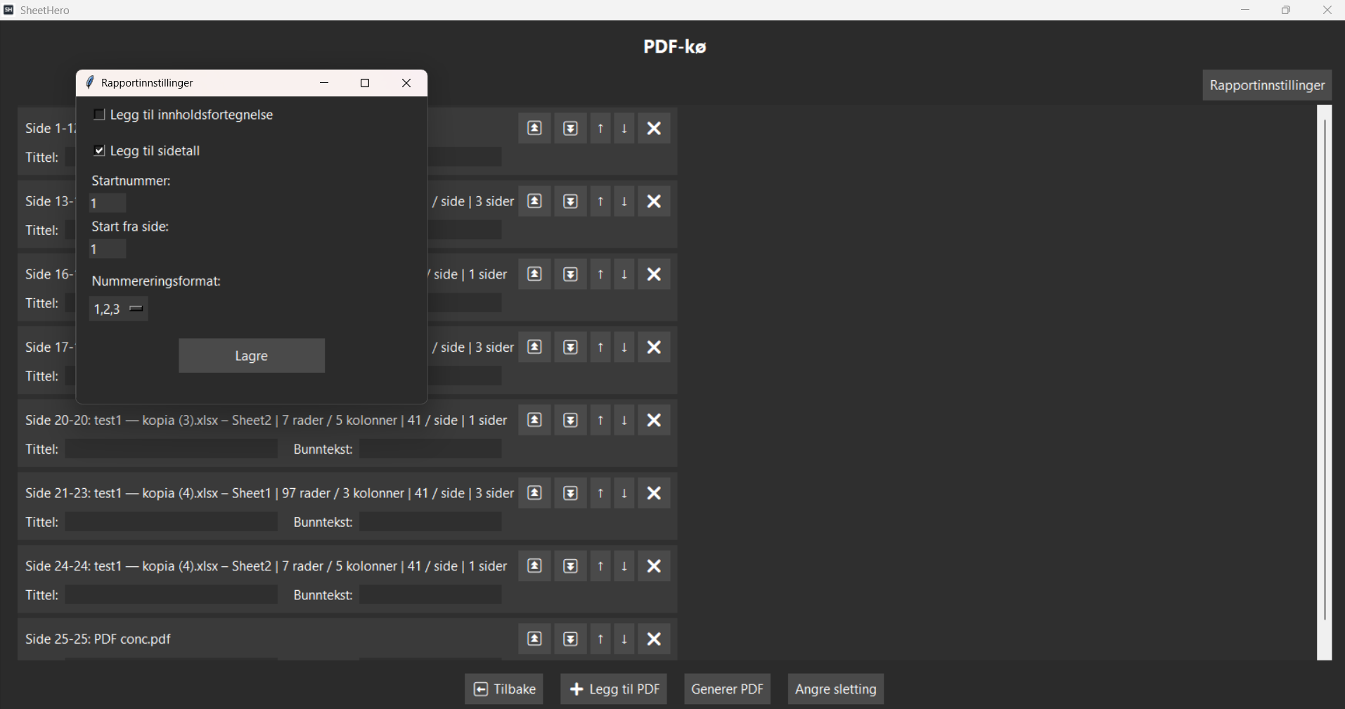Move the Side 16 entry up one step
Image resolution: width=1345 pixels, height=709 pixels.
600,274
